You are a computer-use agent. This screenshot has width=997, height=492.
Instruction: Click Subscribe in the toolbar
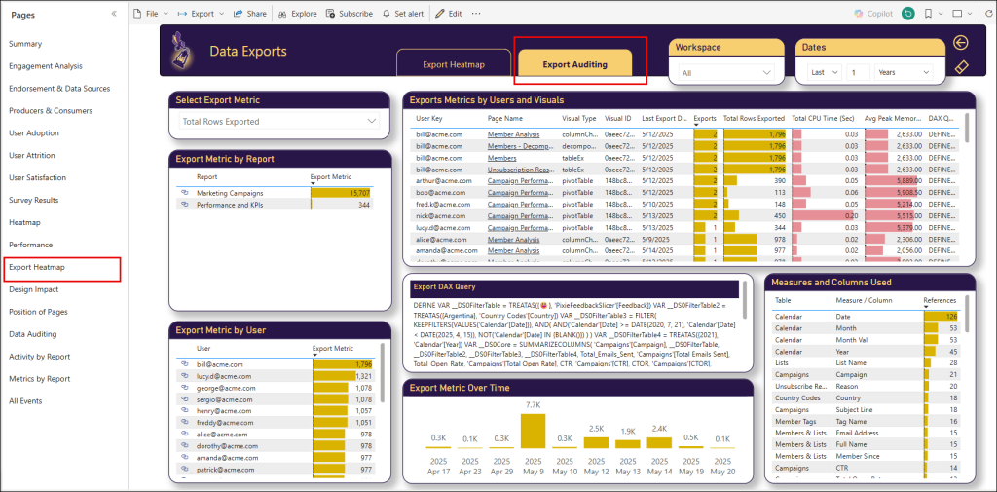click(x=350, y=14)
